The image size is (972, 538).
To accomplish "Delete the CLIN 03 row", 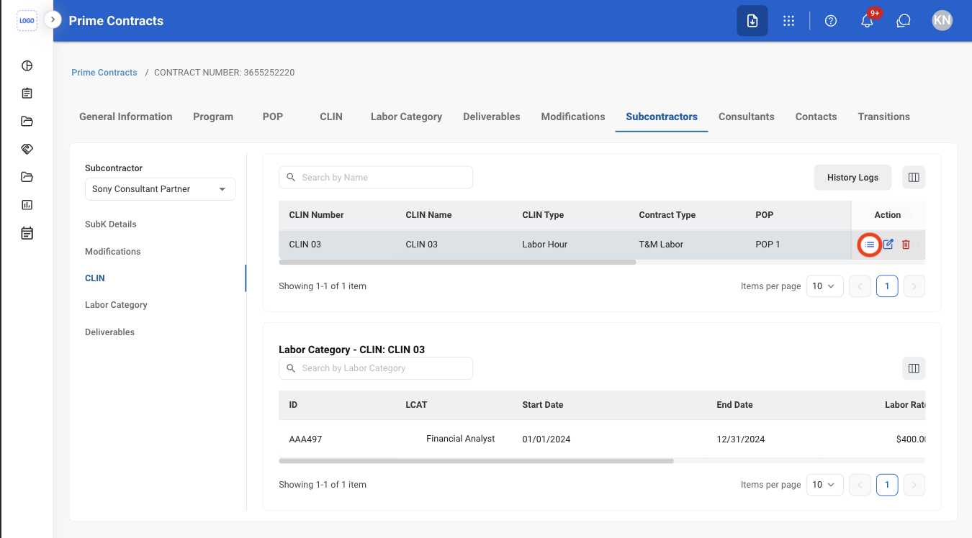I will (906, 245).
